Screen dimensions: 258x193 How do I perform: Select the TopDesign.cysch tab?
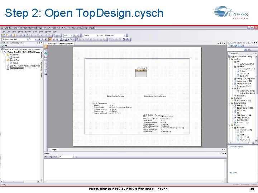pyautogui.click(x=66, y=43)
